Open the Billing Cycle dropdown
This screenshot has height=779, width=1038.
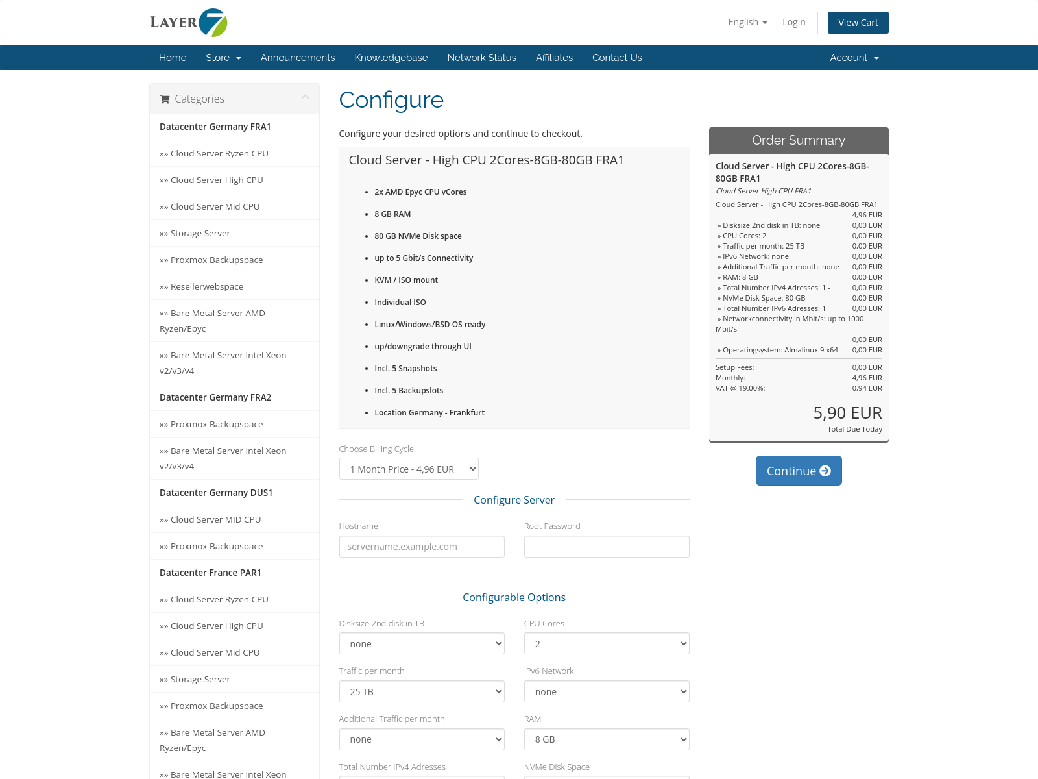click(x=409, y=469)
